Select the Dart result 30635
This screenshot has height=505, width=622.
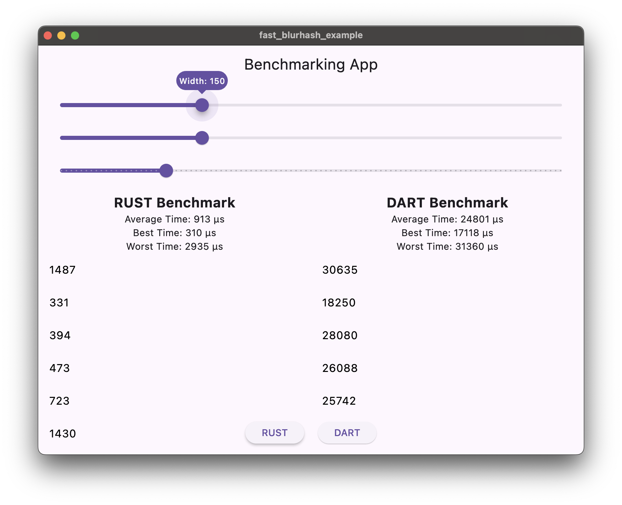pyautogui.click(x=340, y=270)
